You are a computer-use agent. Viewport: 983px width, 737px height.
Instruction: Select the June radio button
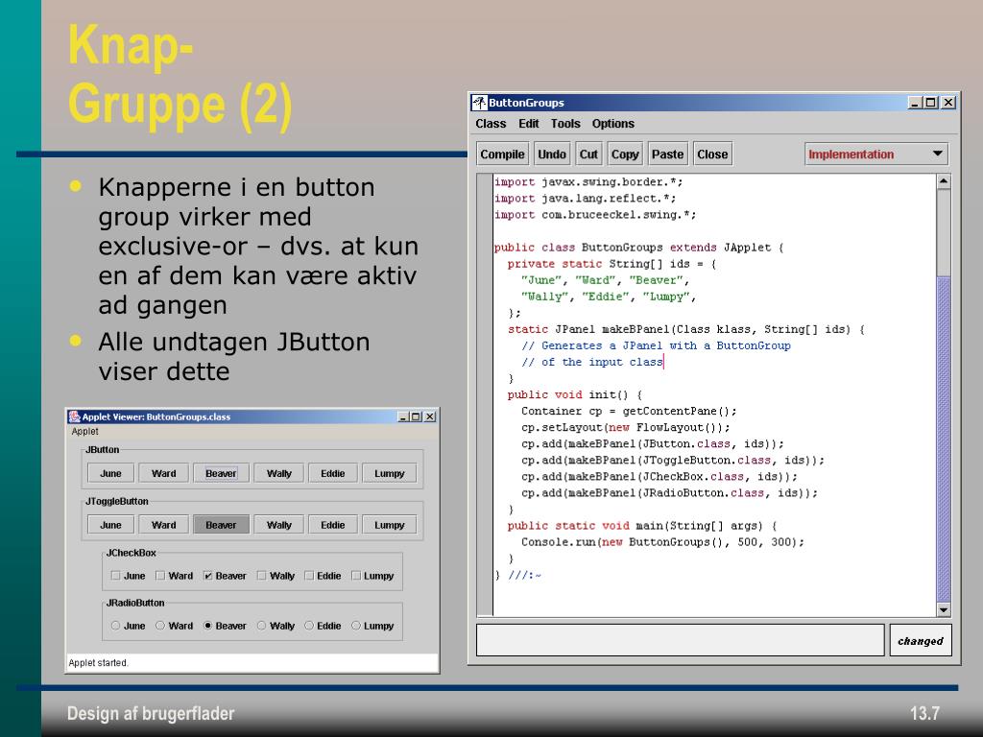coord(128,626)
